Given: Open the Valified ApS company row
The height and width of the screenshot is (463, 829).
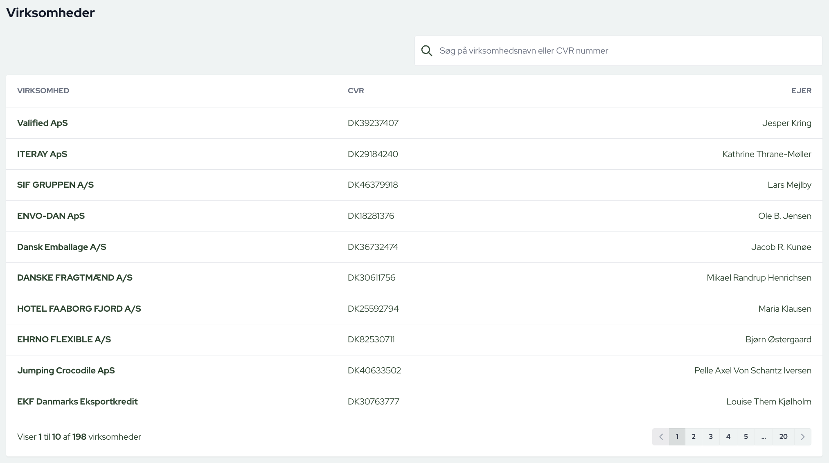Looking at the screenshot, I should pyautogui.click(x=43, y=123).
